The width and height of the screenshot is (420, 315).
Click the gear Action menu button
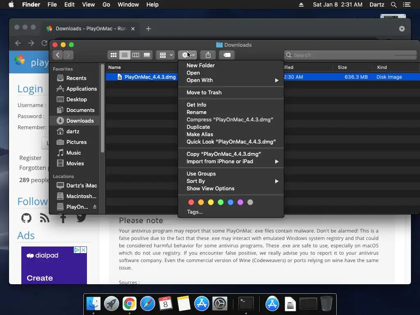pos(187,55)
